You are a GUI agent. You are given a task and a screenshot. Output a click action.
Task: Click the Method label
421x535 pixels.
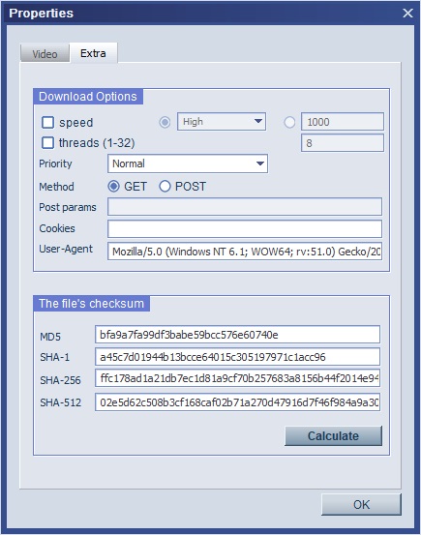56,187
